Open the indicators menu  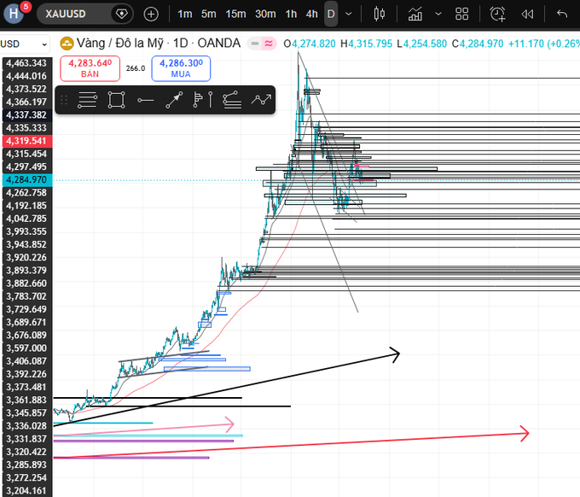[x=415, y=14]
